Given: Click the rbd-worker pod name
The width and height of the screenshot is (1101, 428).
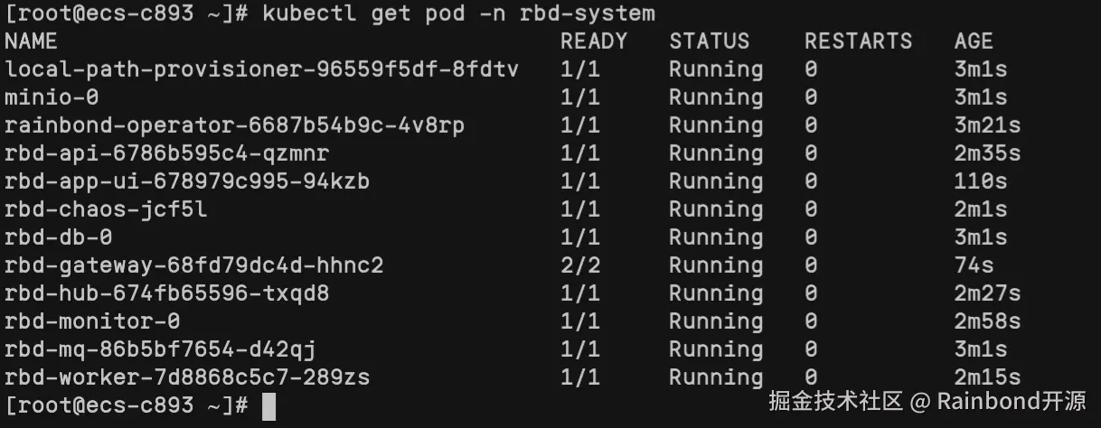Looking at the screenshot, I should (187, 377).
